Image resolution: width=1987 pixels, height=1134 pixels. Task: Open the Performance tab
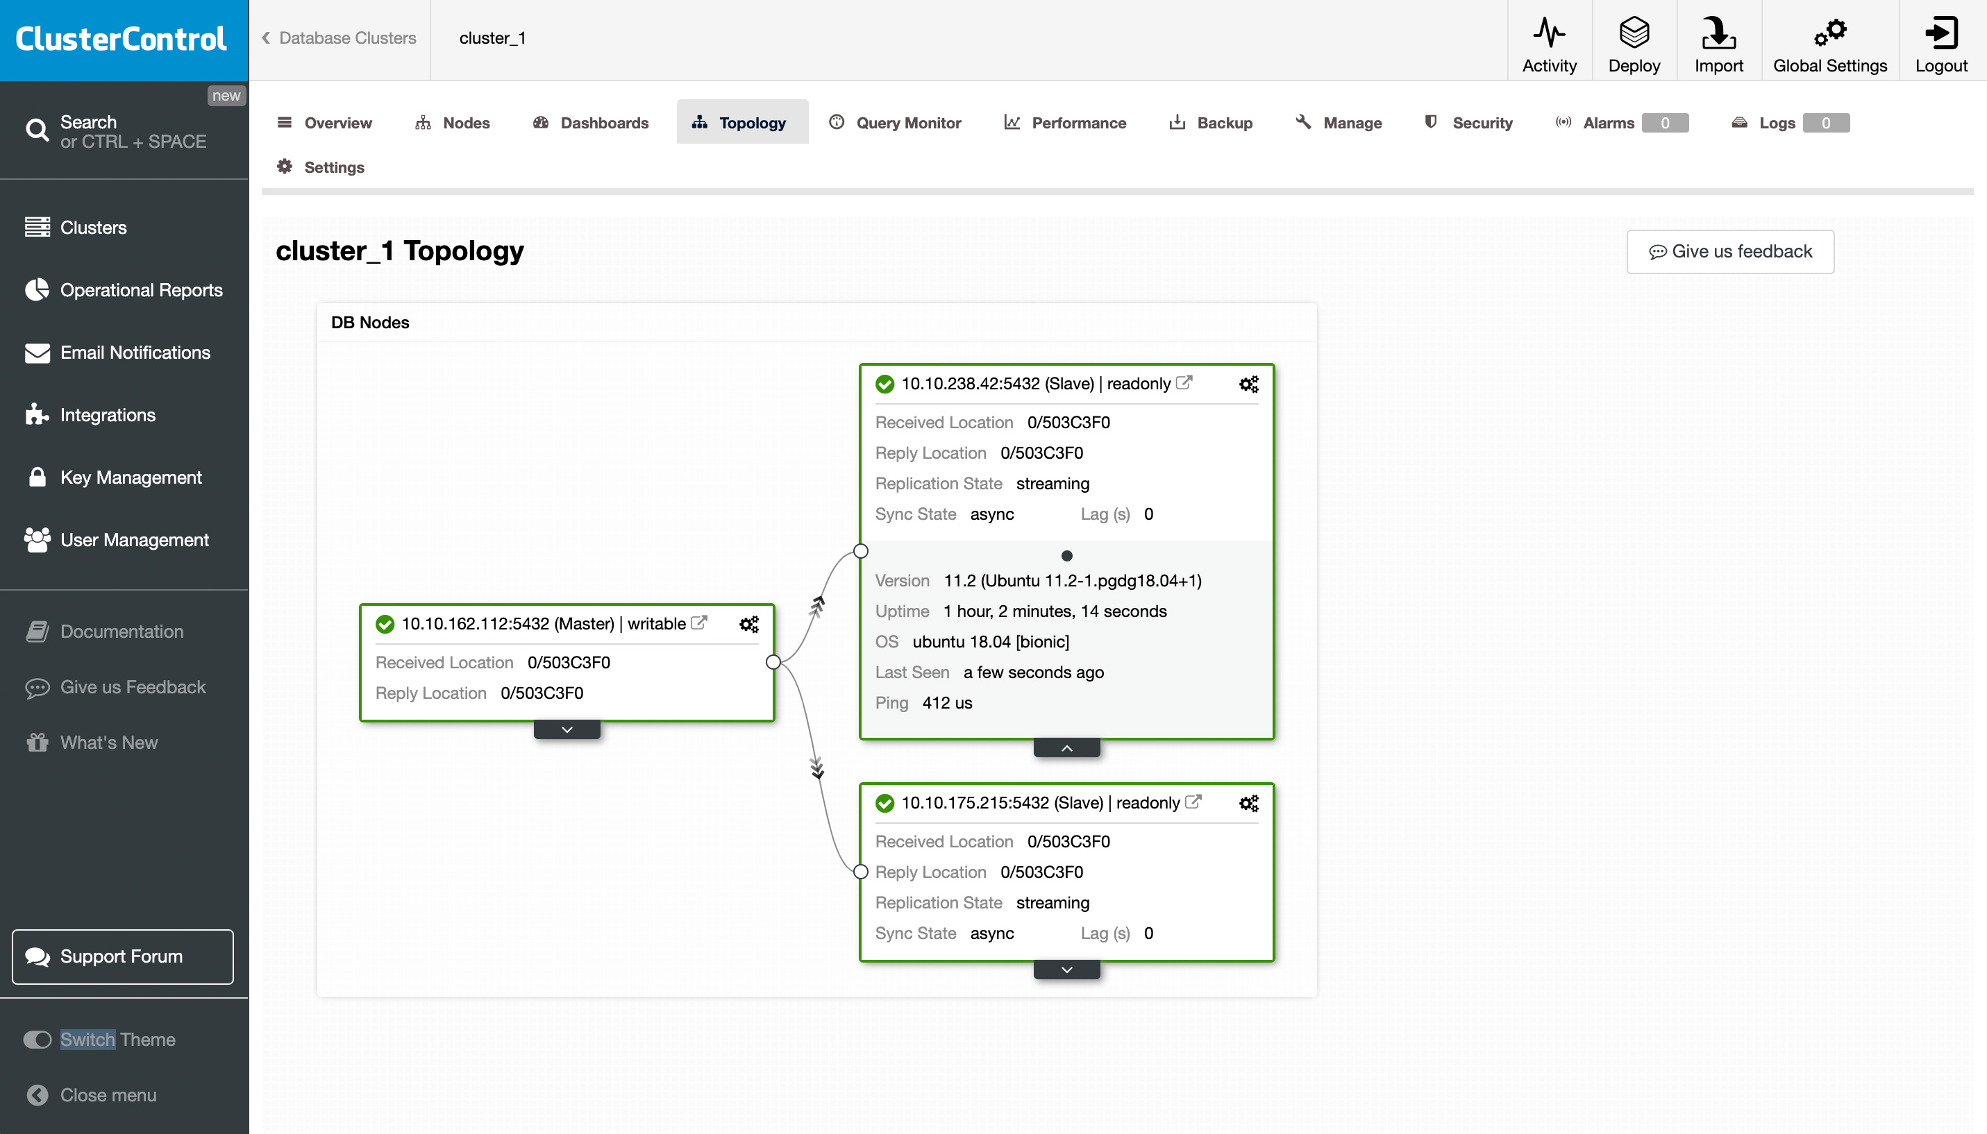(1065, 122)
